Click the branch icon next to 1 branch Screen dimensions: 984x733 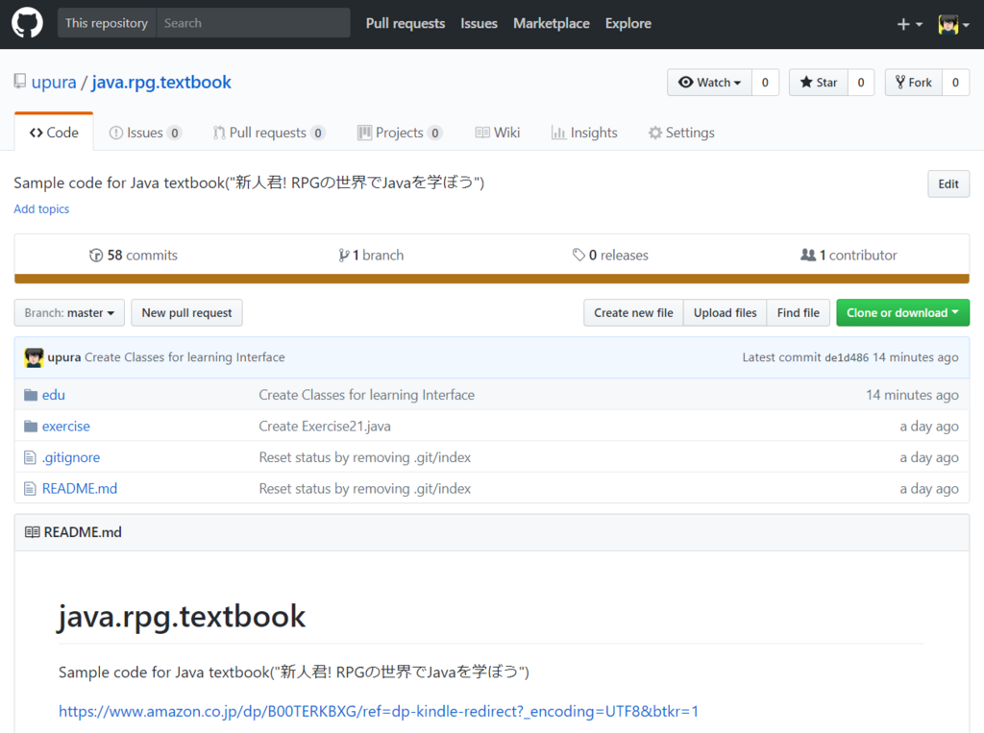pos(343,256)
